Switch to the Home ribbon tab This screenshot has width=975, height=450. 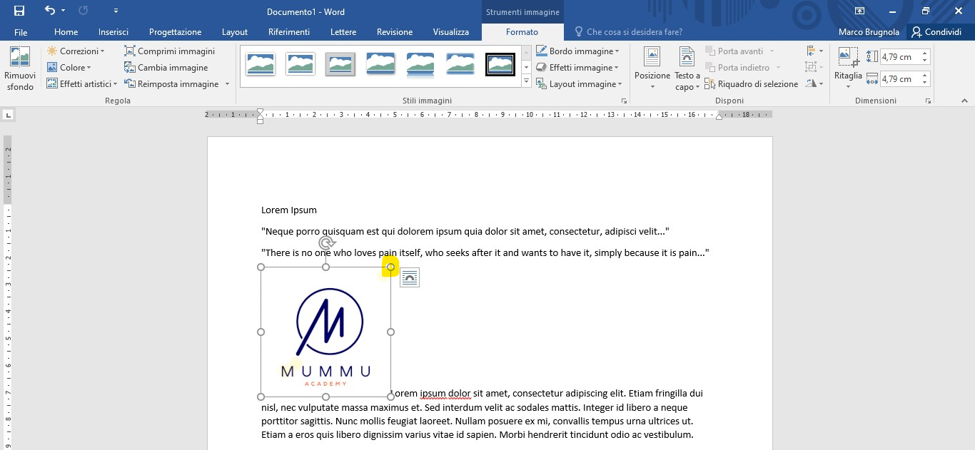pos(65,31)
